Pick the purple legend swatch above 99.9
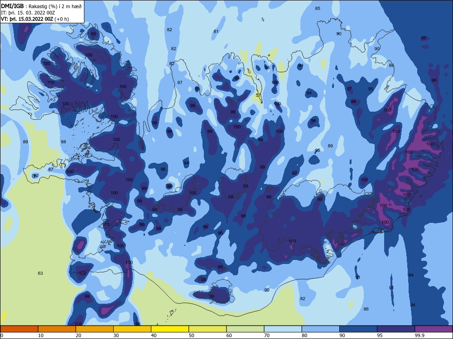The width and height of the screenshot is (453, 339). click(434, 329)
